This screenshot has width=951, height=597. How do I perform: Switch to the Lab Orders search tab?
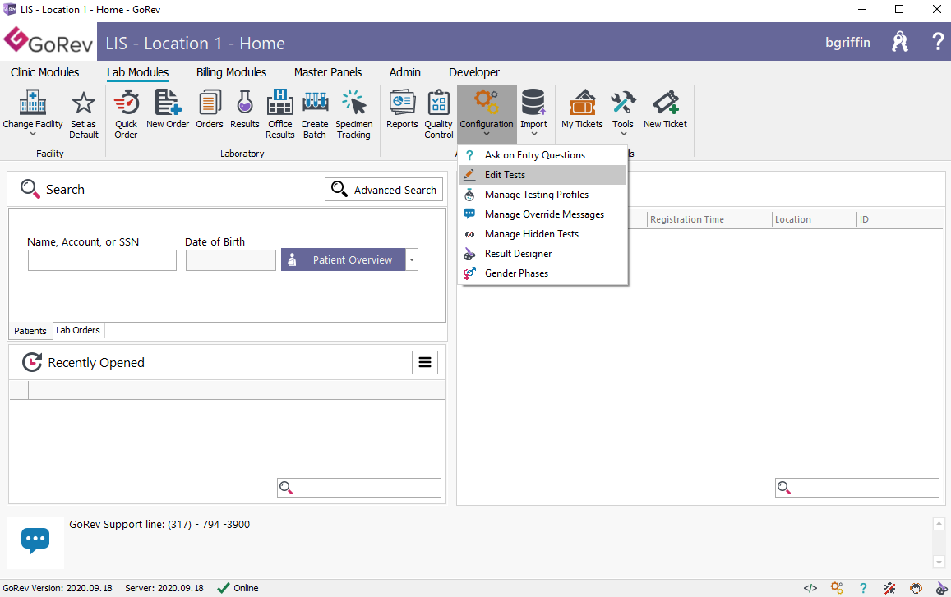(78, 330)
